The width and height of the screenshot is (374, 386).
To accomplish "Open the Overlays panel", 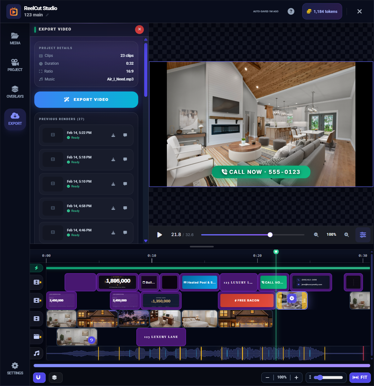I will 15,91.
